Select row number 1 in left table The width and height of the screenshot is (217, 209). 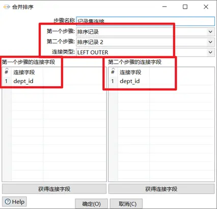pos(6,81)
